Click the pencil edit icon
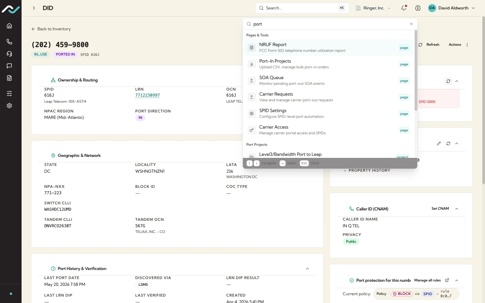Viewport: 485px width, 303px height. [x=439, y=143]
